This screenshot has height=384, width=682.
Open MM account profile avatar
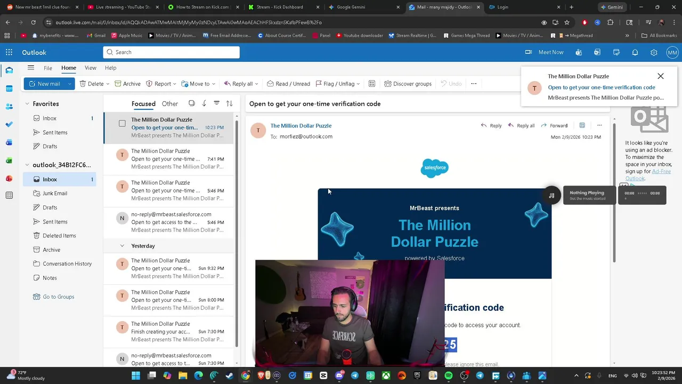(x=672, y=52)
